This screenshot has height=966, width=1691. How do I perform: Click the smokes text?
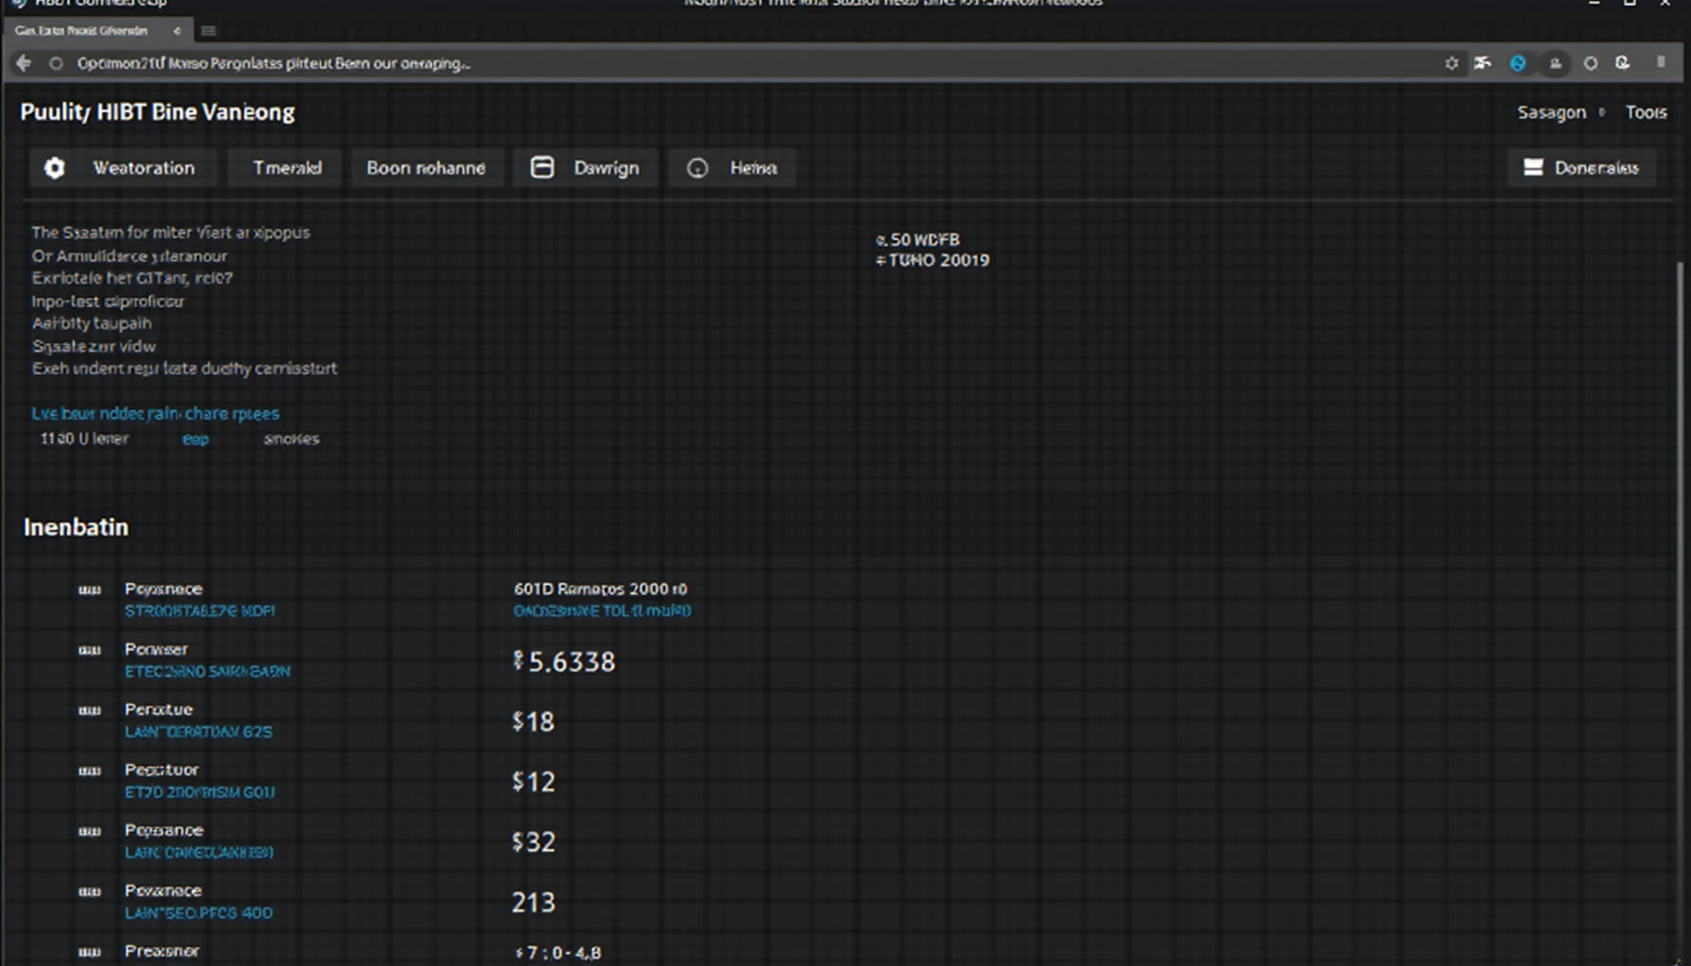coord(292,439)
